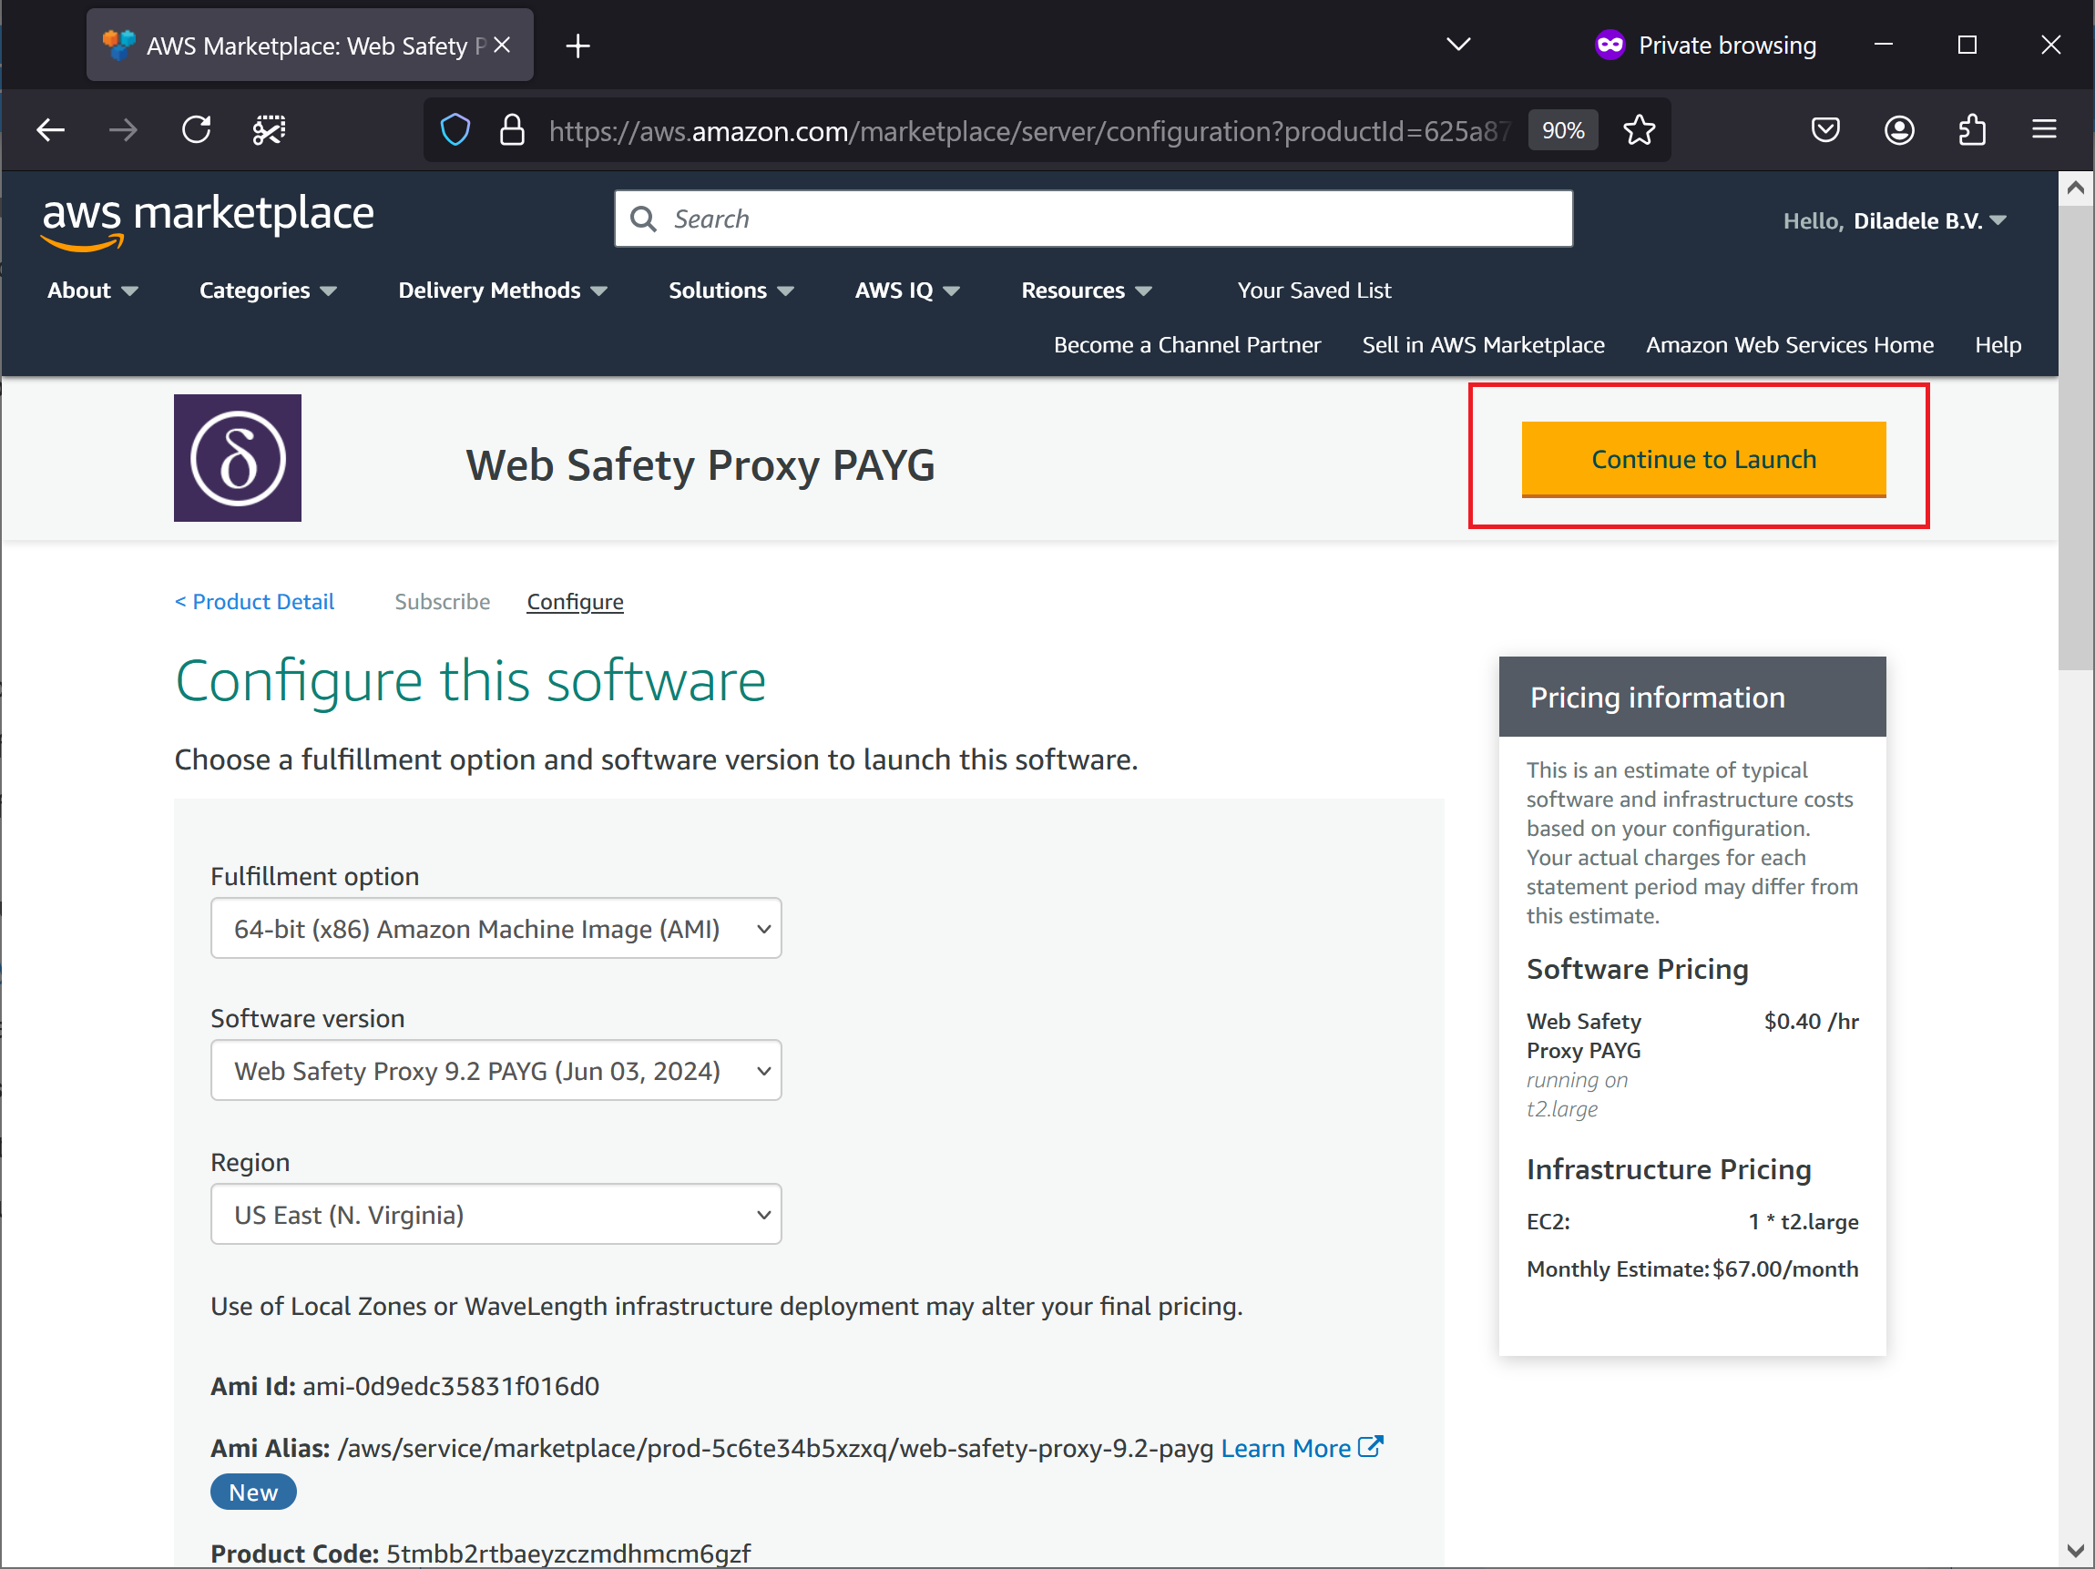Screen dimensions: 2095x1569
Task: Expand the About menu
Action: pos(93,290)
